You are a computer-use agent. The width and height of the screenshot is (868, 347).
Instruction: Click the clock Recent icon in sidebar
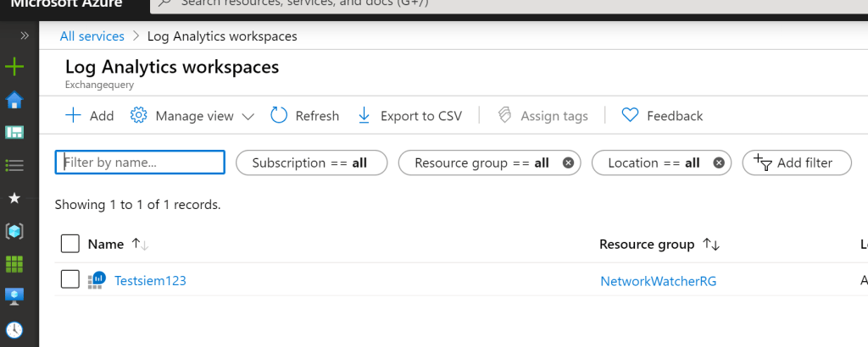[14, 329]
